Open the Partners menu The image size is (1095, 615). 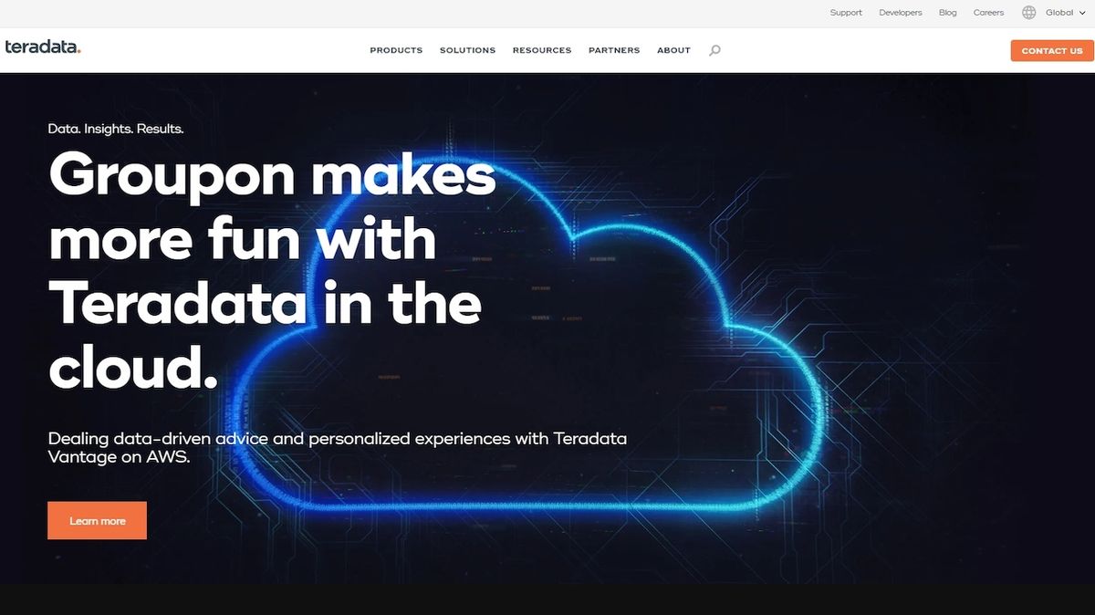614,50
